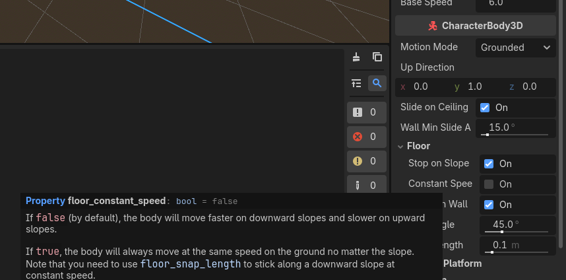Uncheck the Block on Wall checkbox
This screenshot has width=566, height=280.
click(x=489, y=205)
